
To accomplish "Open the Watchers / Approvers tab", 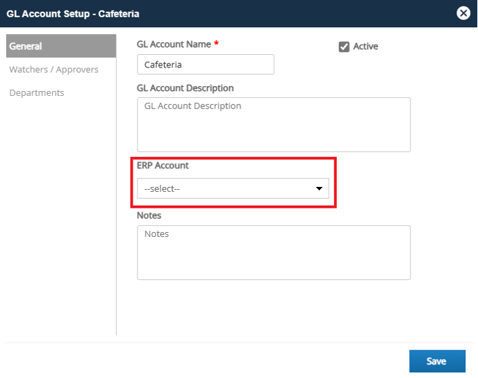I will (x=53, y=69).
